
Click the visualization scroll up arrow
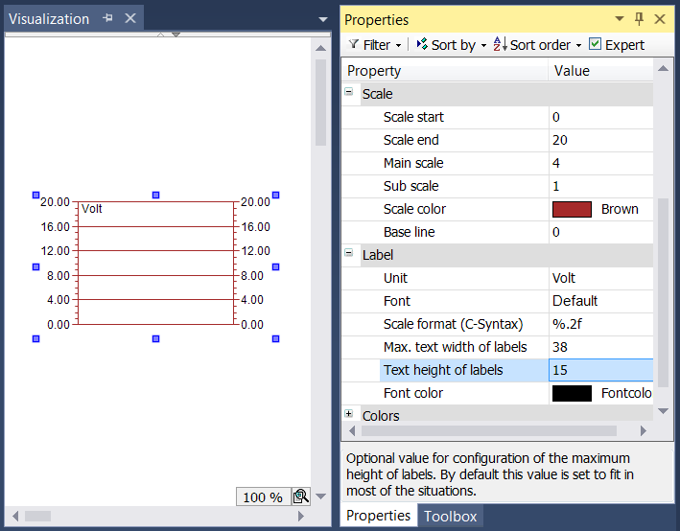point(320,48)
